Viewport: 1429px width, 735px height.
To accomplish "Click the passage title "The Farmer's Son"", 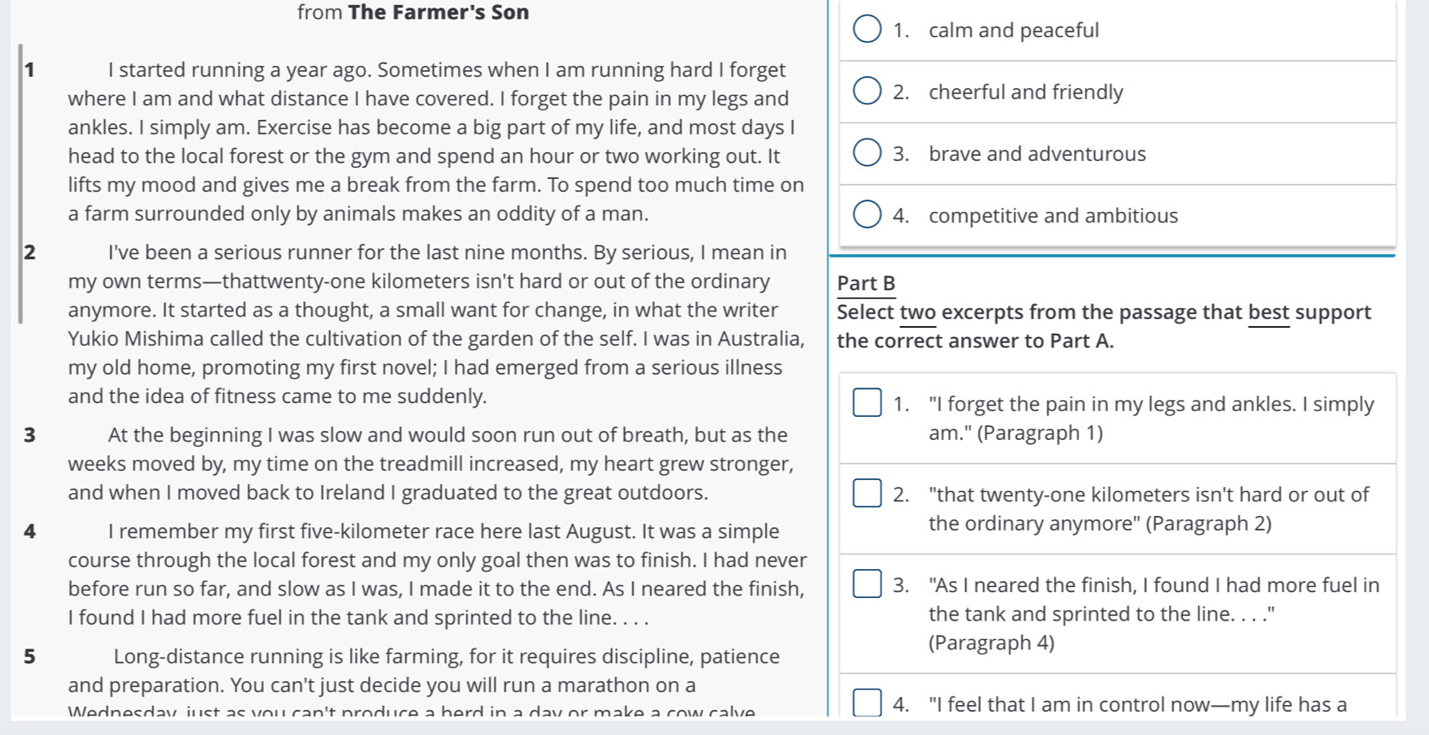I will pos(438,12).
